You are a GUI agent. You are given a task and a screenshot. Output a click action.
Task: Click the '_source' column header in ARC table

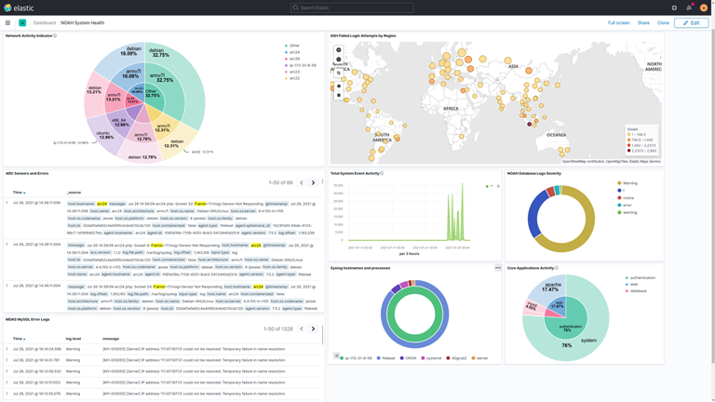[74, 193]
